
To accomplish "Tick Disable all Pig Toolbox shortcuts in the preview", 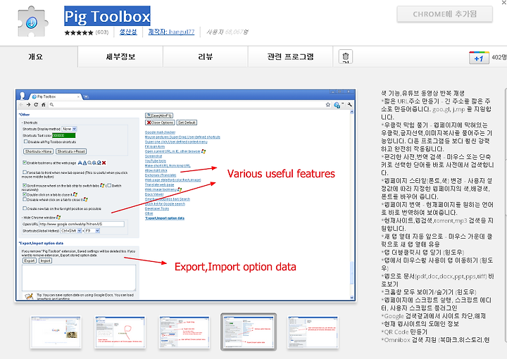I will click(x=25, y=141).
